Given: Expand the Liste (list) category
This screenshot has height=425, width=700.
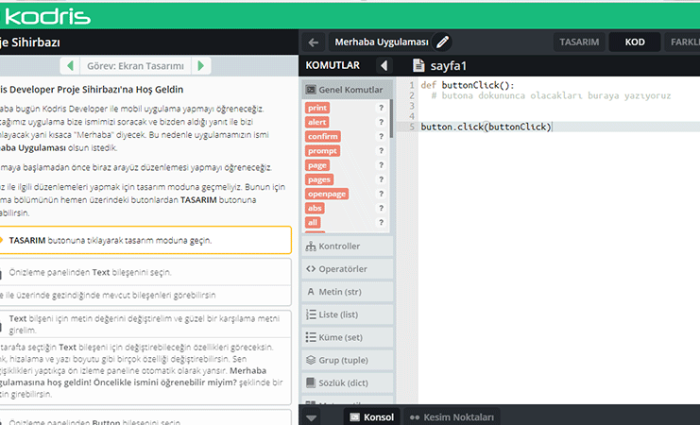Looking at the screenshot, I should [348, 314].
